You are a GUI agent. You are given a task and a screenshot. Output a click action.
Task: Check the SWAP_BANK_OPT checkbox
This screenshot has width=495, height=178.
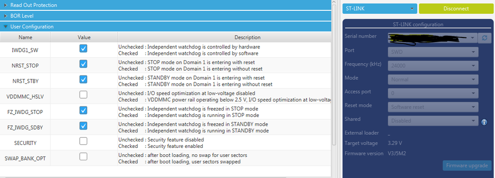click(x=83, y=157)
